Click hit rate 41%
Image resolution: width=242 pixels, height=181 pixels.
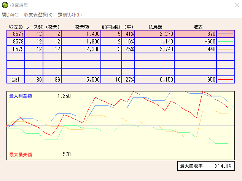130,34
